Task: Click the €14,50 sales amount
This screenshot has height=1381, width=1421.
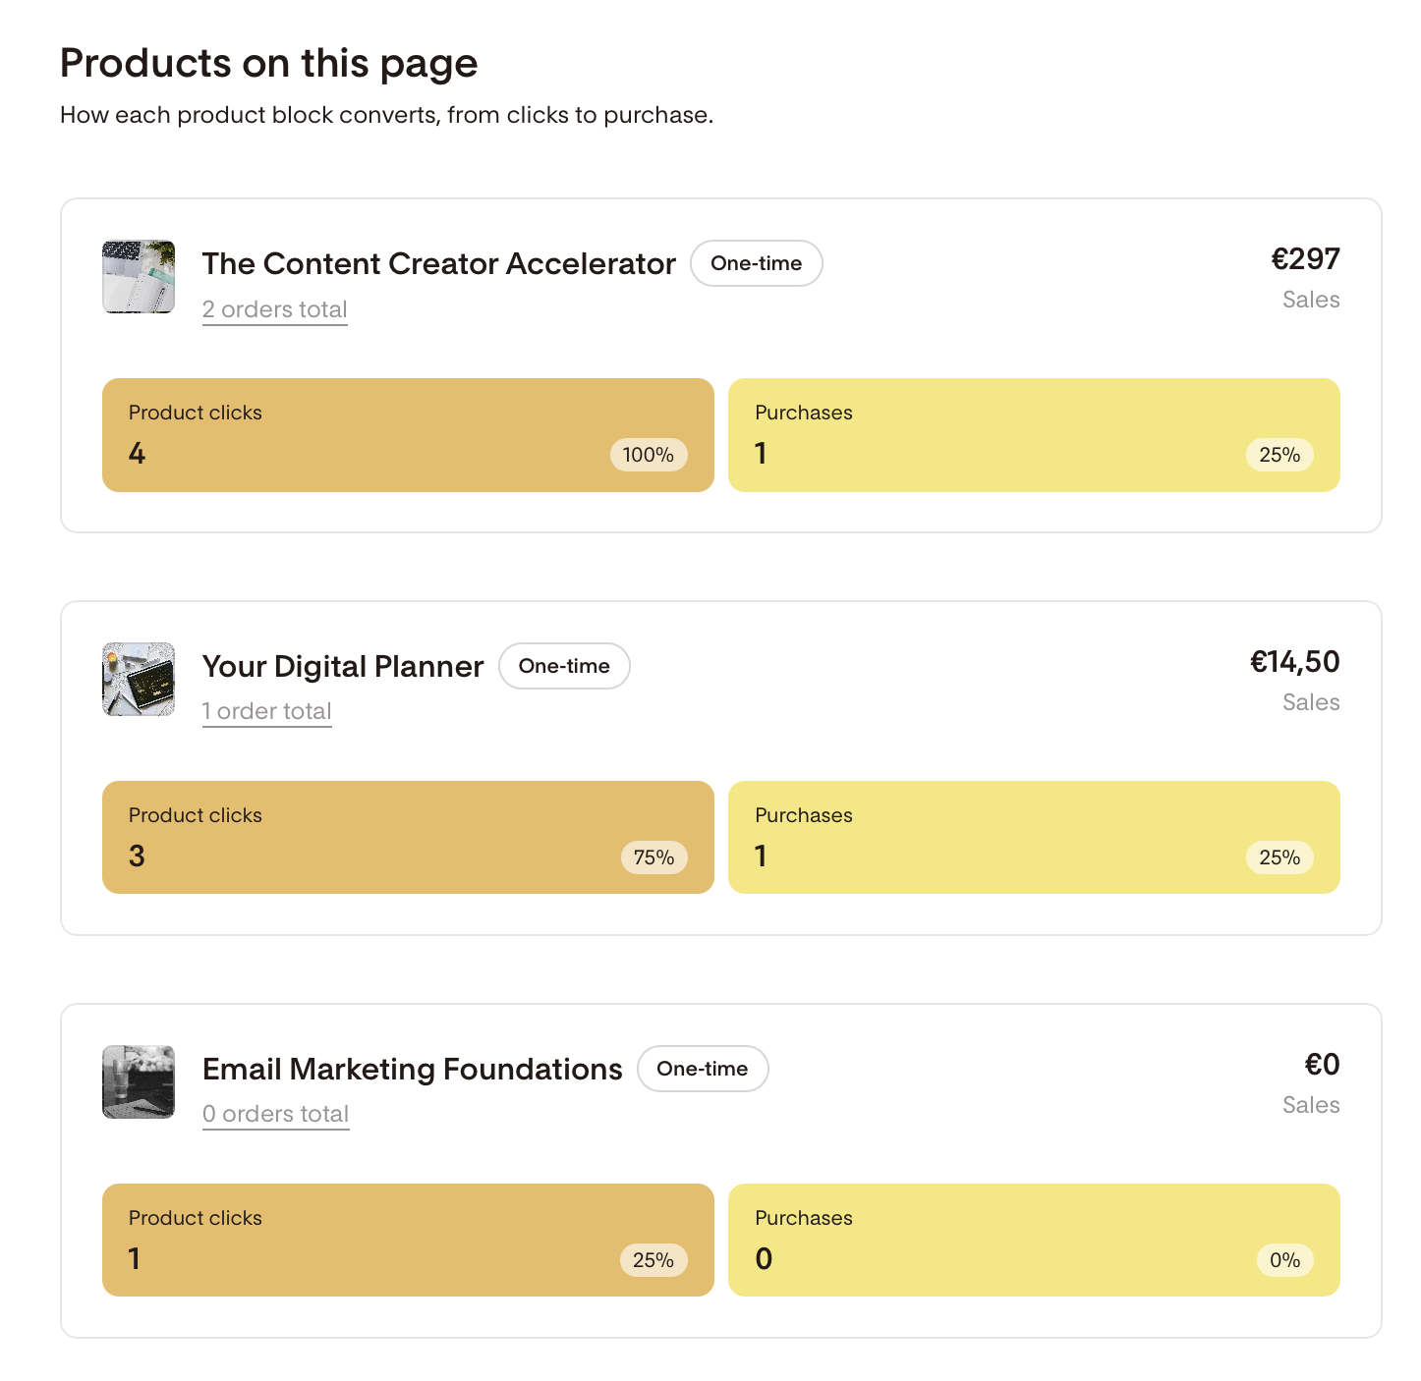Action: pyautogui.click(x=1295, y=661)
